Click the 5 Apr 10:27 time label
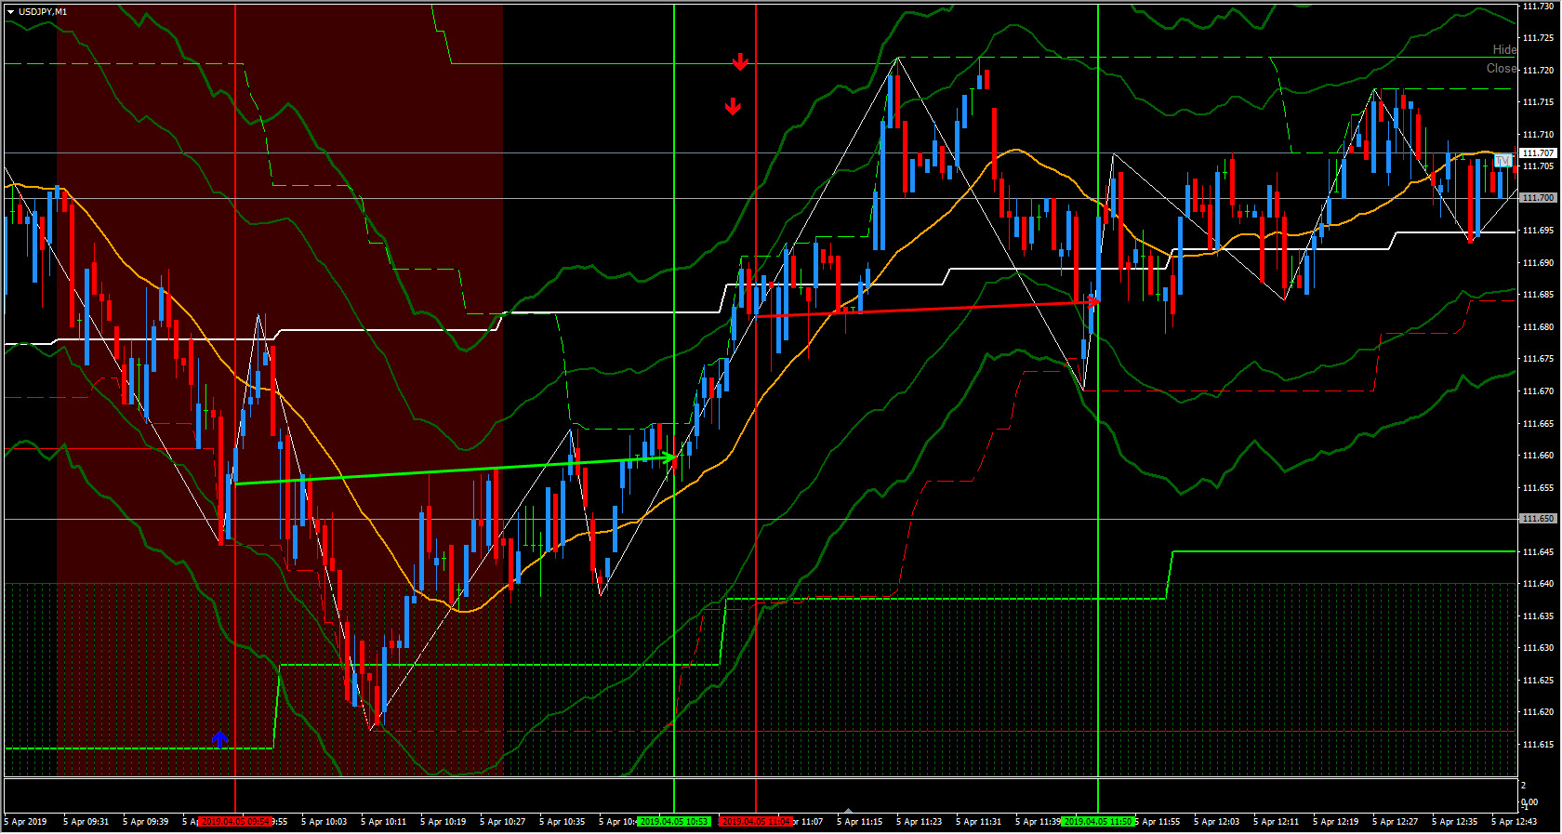 [x=502, y=822]
